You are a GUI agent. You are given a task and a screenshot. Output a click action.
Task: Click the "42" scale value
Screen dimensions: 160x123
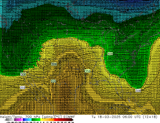point(65,122)
